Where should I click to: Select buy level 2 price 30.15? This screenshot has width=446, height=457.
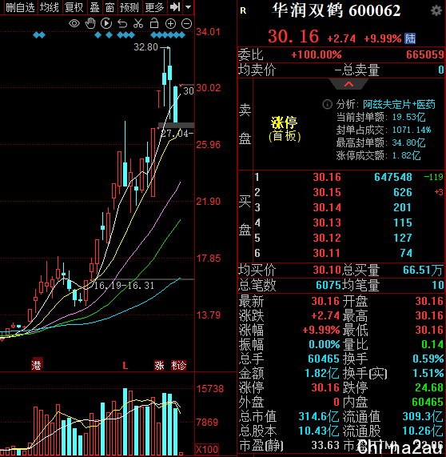point(327,192)
